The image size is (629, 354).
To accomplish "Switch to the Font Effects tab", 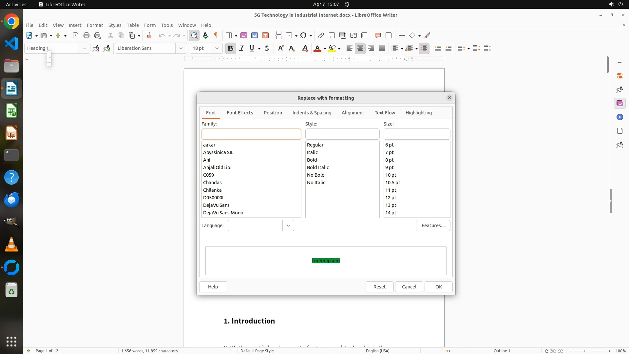I will (239, 113).
